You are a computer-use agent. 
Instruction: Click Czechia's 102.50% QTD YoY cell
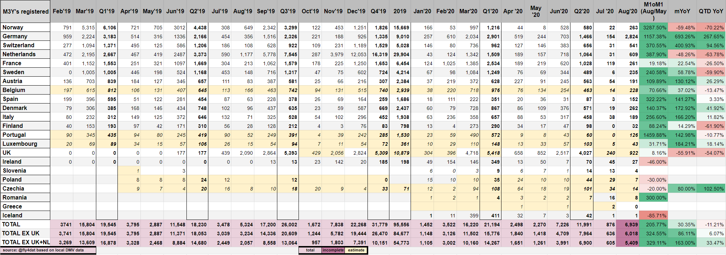[x=711, y=188]
